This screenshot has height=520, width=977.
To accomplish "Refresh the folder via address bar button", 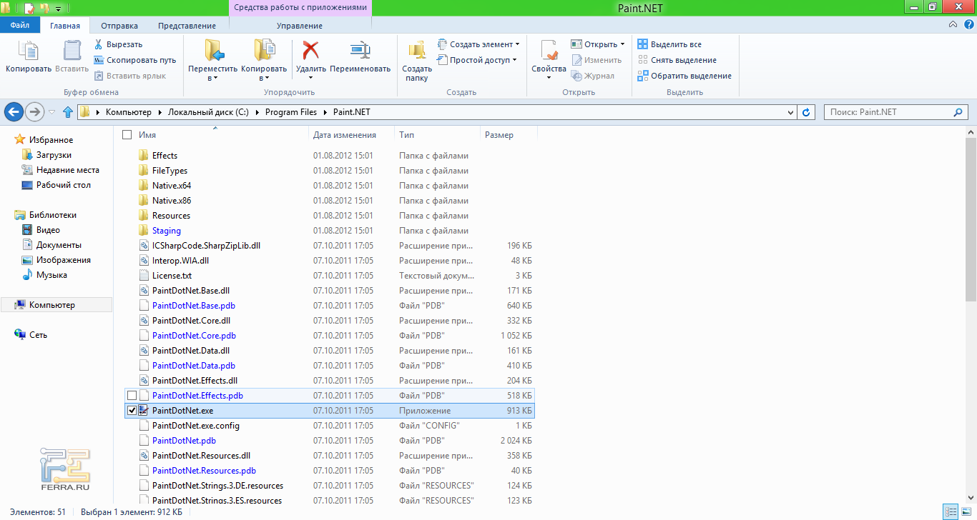I will click(x=807, y=112).
